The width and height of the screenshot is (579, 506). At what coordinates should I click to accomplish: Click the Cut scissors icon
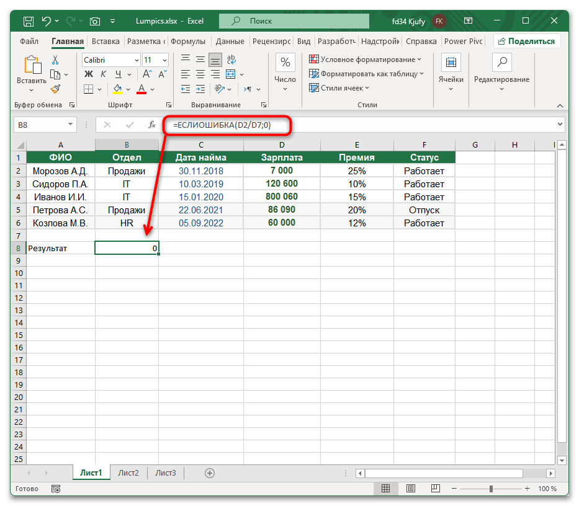click(x=55, y=60)
